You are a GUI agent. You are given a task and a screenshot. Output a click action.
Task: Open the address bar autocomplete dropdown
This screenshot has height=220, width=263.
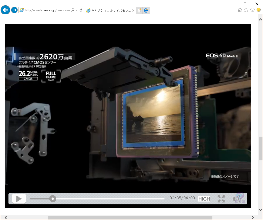[x=77, y=10]
